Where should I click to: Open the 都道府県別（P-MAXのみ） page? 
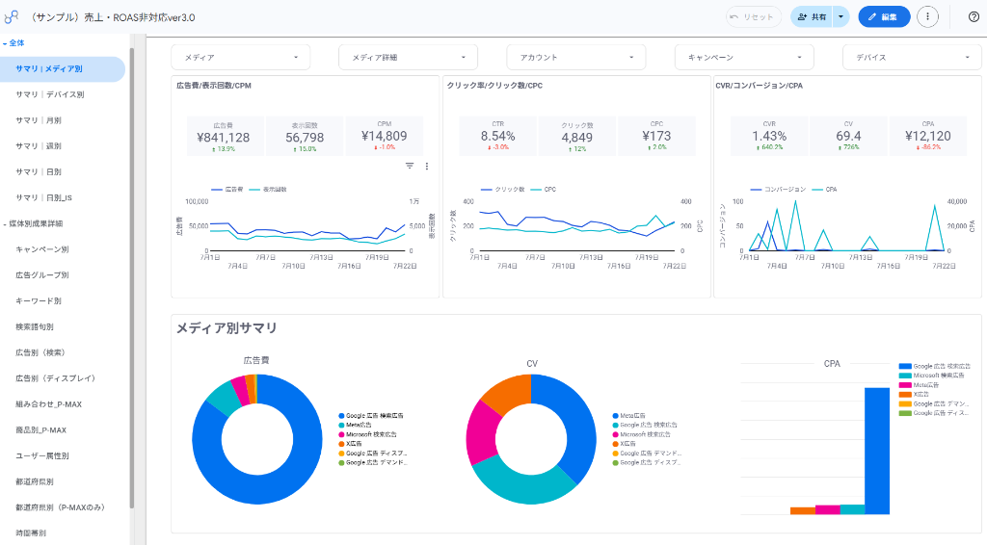click(63, 507)
